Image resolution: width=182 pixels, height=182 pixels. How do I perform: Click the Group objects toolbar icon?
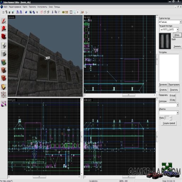point(31,12)
